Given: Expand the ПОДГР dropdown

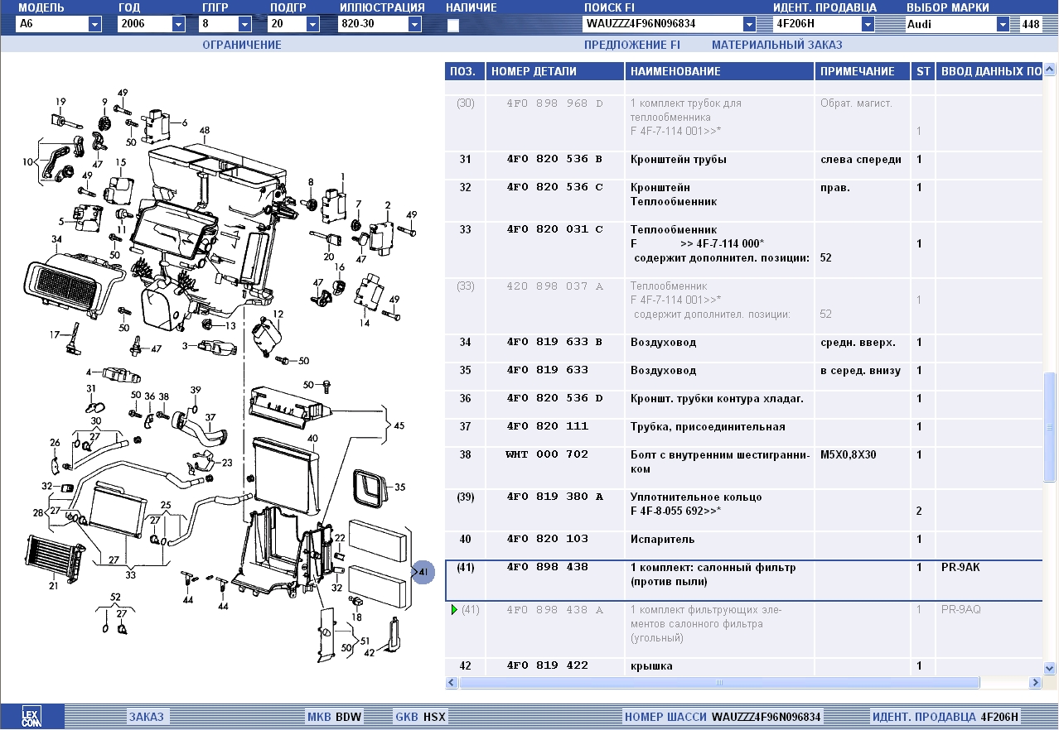Looking at the screenshot, I should click(x=312, y=24).
